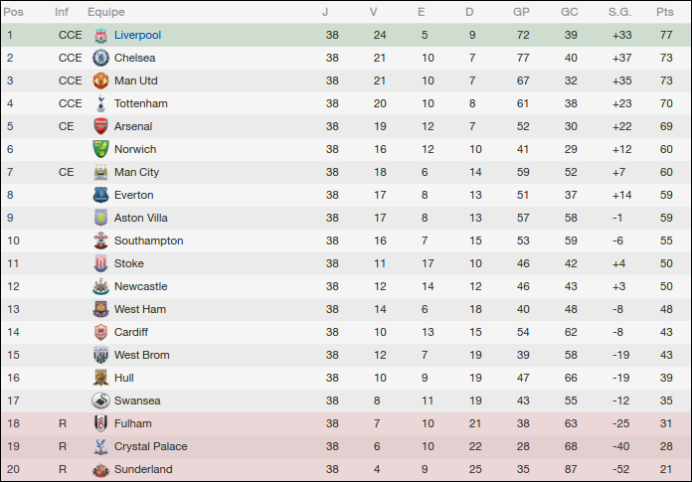Viewport: 692px width, 482px height.
Task: Click the Equipe column header
Action: pyautogui.click(x=105, y=12)
